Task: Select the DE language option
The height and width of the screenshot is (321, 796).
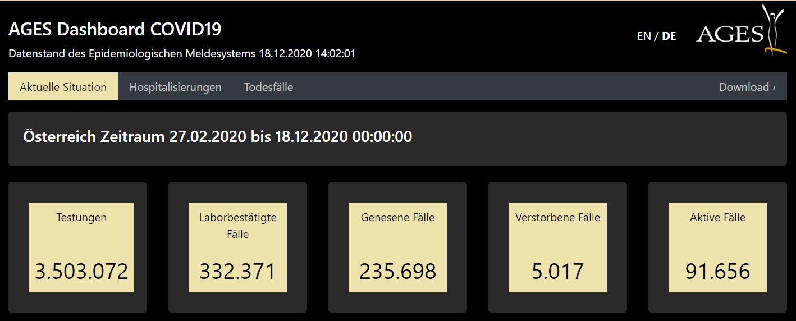Action: pos(669,36)
